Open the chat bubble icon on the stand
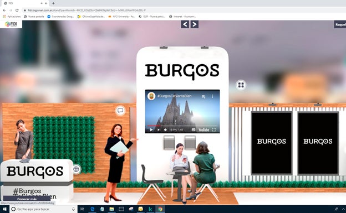 tap(120, 110)
